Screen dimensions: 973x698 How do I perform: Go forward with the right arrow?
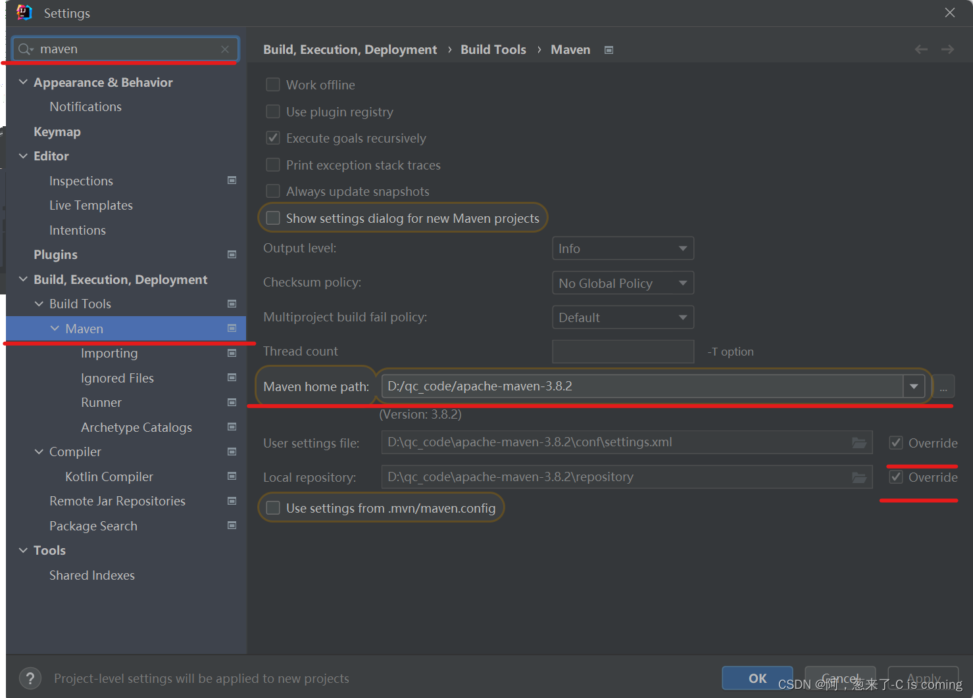(947, 49)
